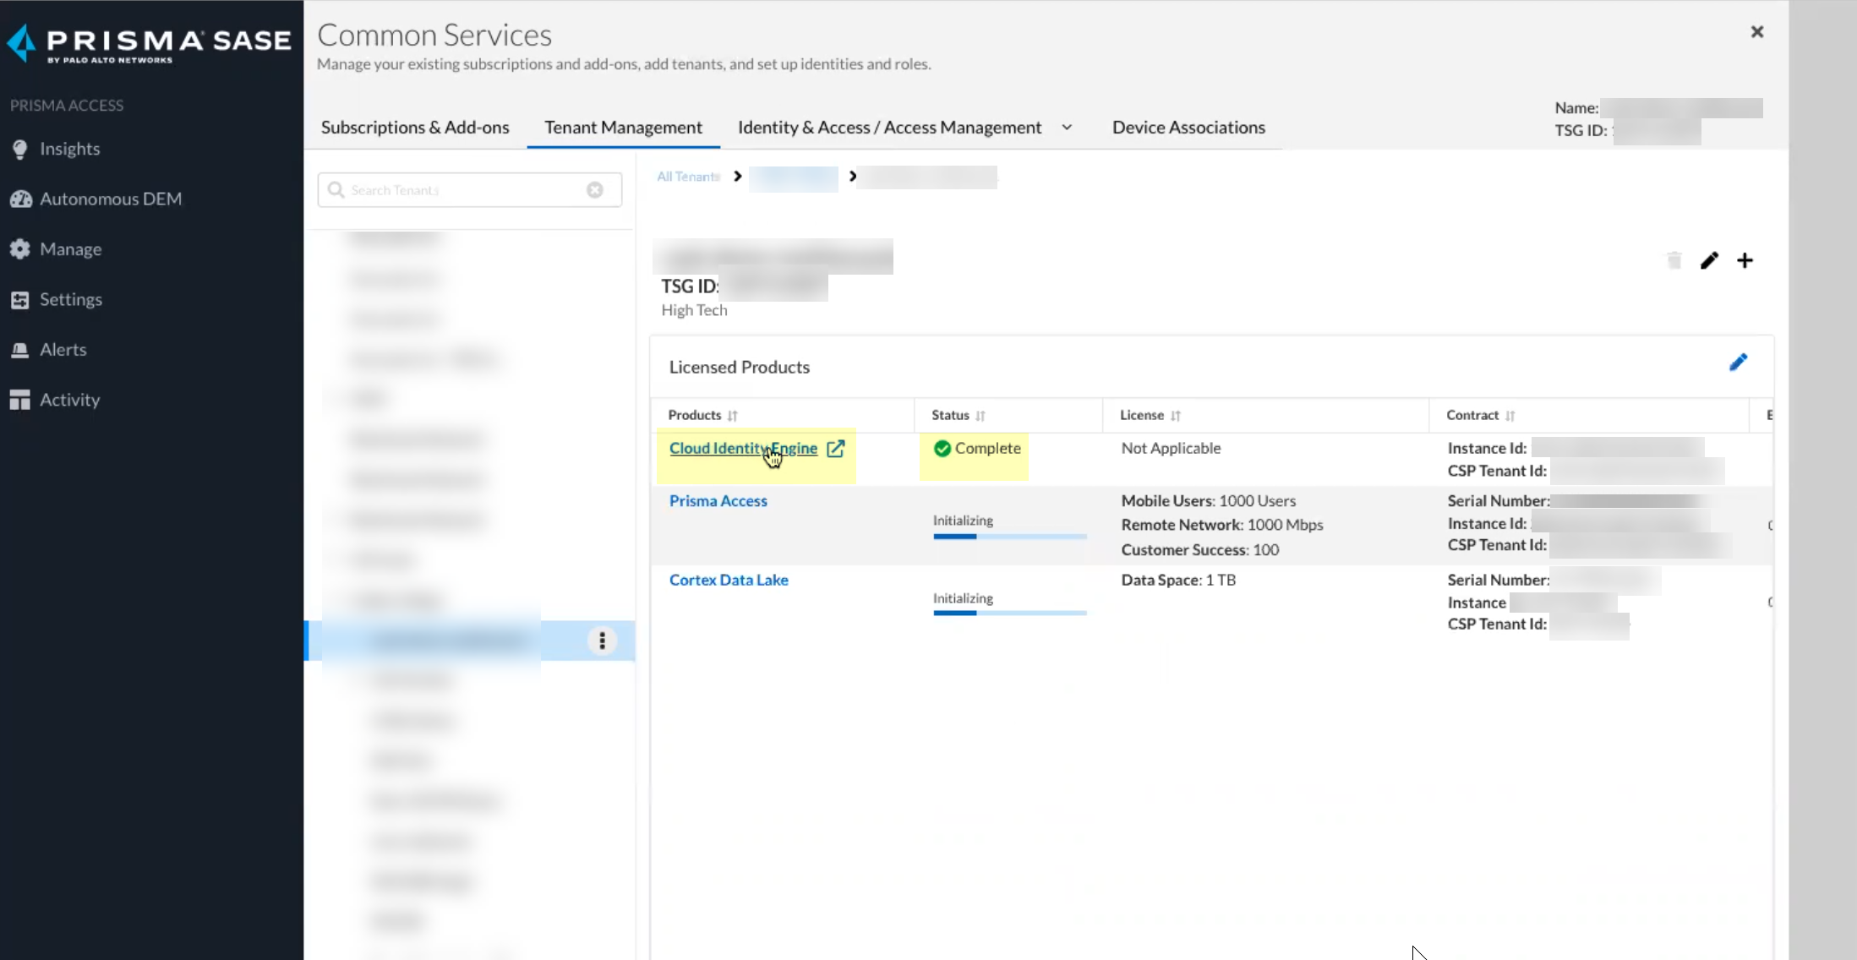Open three-dot menu for selected tenant
Screen dimensions: 1857x960
click(x=602, y=641)
